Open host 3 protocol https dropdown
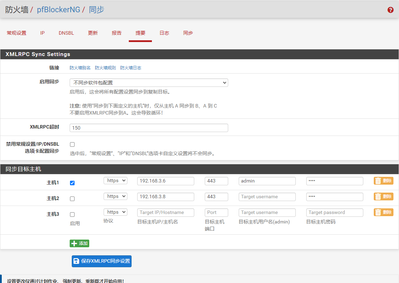The width and height of the screenshot is (399, 283). (x=115, y=212)
